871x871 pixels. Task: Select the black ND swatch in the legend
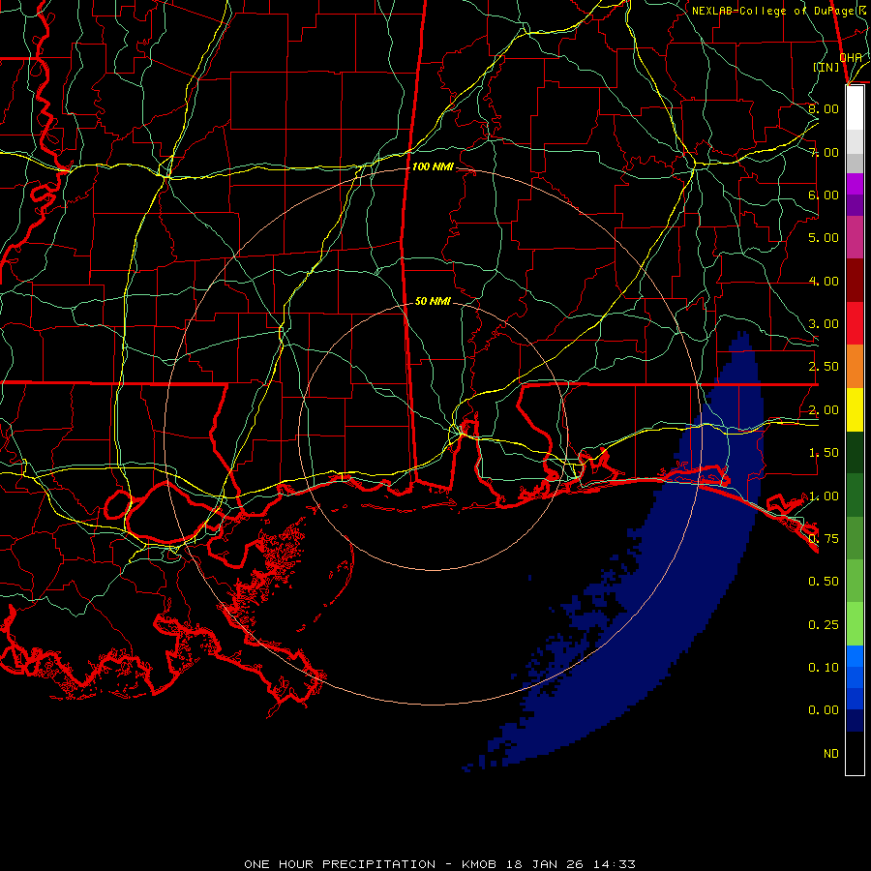[x=855, y=753]
